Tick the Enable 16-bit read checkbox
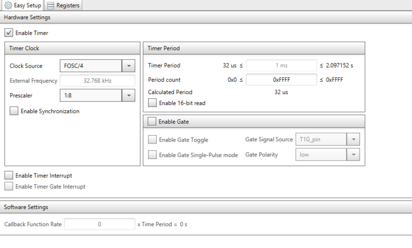Image resolution: width=412 pixels, height=248 pixels. click(152, 103)
